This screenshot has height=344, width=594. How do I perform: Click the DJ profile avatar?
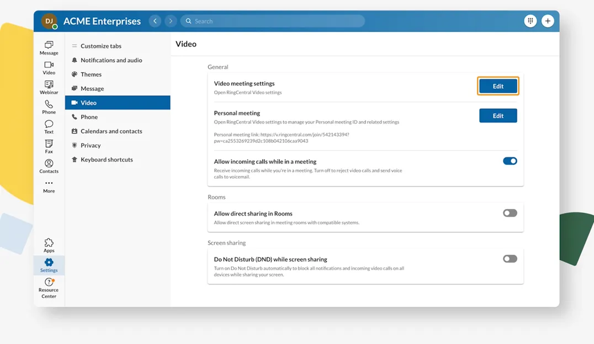[x=49, y=21]
